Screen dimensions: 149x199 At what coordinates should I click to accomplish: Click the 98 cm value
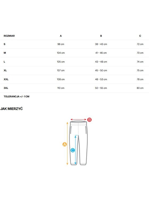click(61, 44)
